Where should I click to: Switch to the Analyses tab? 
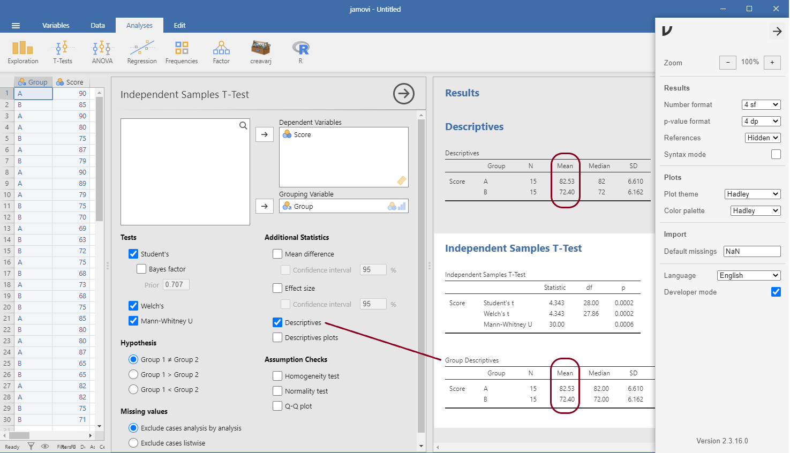[x=139, y=25]
